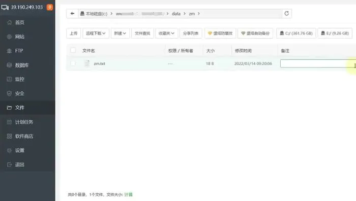This screenshot has width=356, height=201.
Task: Click the 计算 calculate size link
Action: (128, 194)
